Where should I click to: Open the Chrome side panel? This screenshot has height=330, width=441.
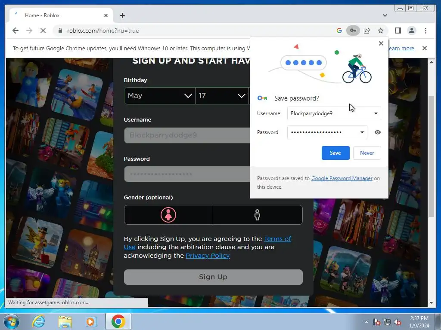click(x=398, y=31)
